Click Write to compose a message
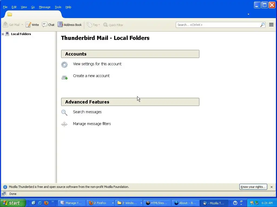The width and height of the screenshot is (277, 207). (32, 25)
